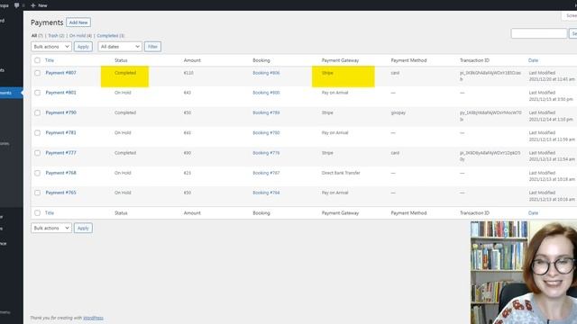Click the €43 amount cell
The height and width of the screenshot is (324, 577).
[x=188, y=93]
